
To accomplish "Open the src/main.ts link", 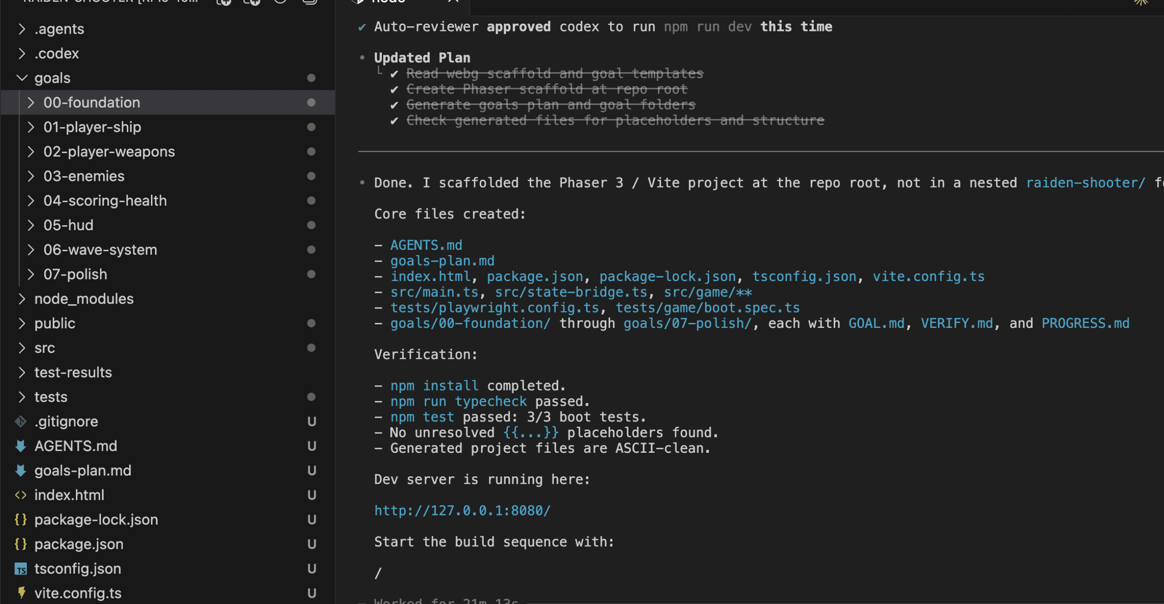I will [x=434, y=292].
